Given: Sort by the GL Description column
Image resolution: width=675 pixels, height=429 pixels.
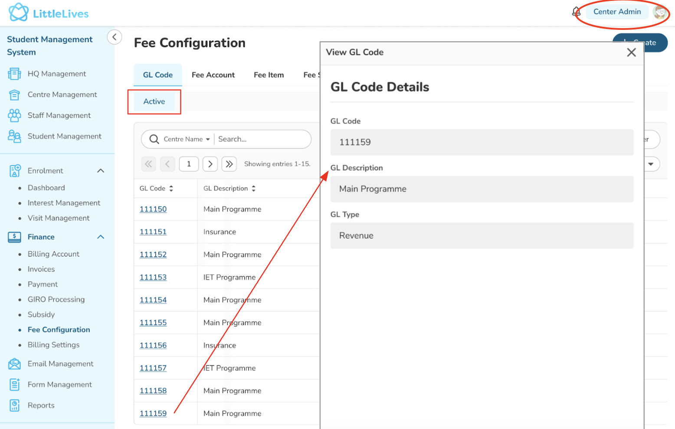Looking at the screenshot, I should (254, 188).
